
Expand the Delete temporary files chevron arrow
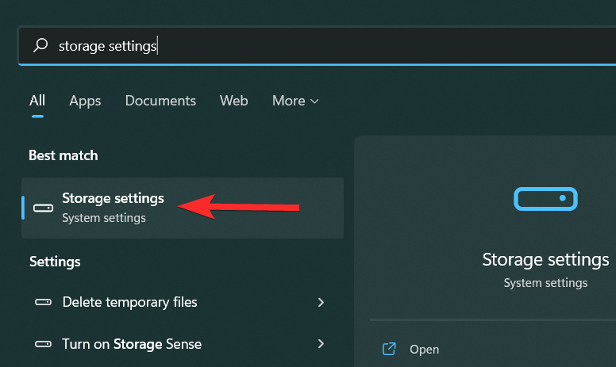point(321,302)
